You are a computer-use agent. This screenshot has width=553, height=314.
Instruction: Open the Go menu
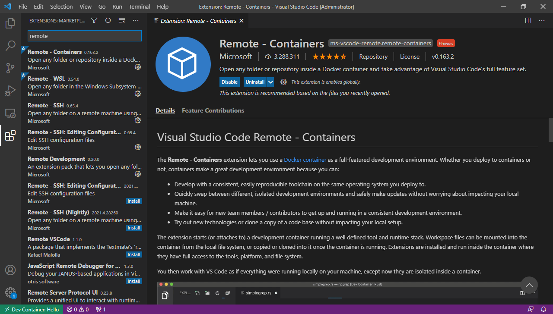pos(102,7)
